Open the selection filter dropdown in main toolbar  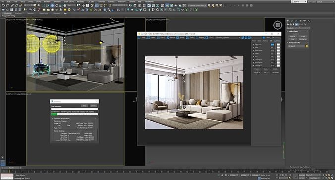point(28,5)
